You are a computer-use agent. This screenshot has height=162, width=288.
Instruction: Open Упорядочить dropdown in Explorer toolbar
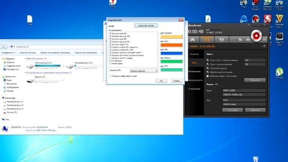pyautogui.click(x=8, y=53)
